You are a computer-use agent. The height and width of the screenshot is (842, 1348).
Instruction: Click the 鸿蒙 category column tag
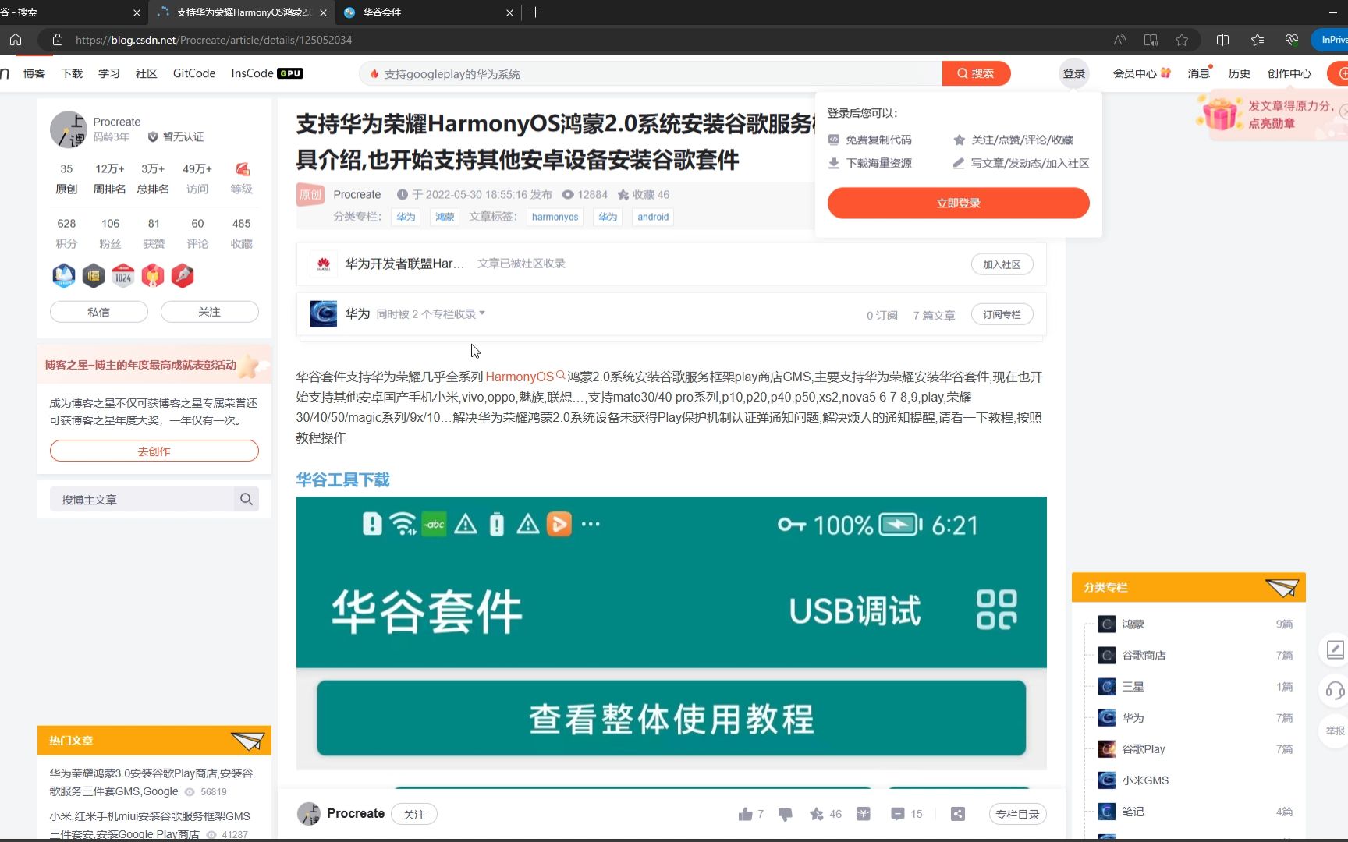pyautogui.click(x=445, y=217)
